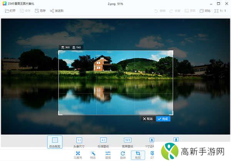Choose the 4:3 标准壁纸 crop ratio

pyautogui.click(x=103, y=142)
